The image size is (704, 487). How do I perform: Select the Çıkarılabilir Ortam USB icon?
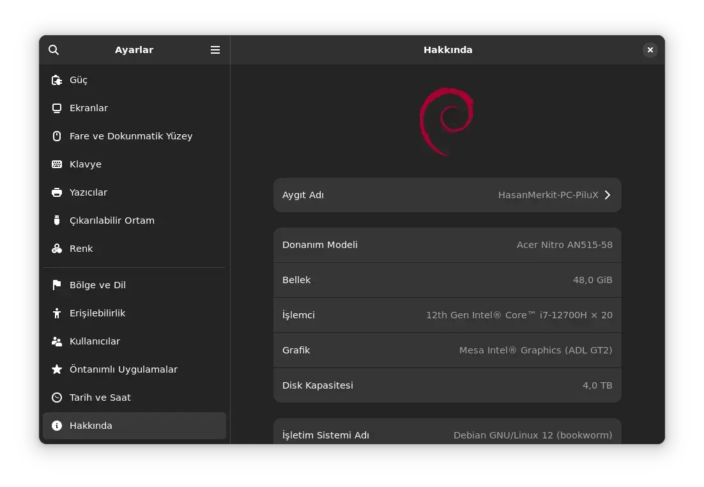tap(57, 220)
